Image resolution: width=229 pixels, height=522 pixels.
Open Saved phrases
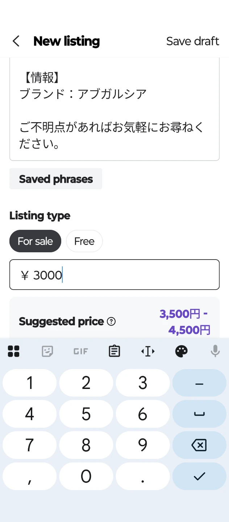tap(56, 179)
